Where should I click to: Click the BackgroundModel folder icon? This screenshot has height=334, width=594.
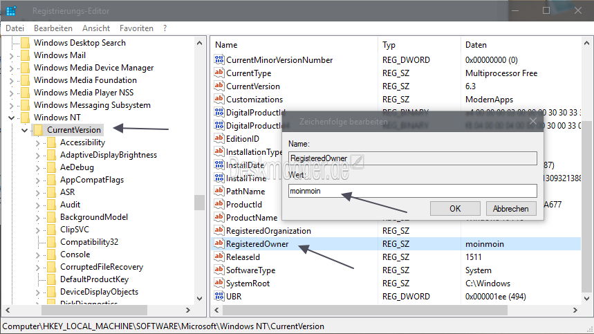tap(52, 217)
